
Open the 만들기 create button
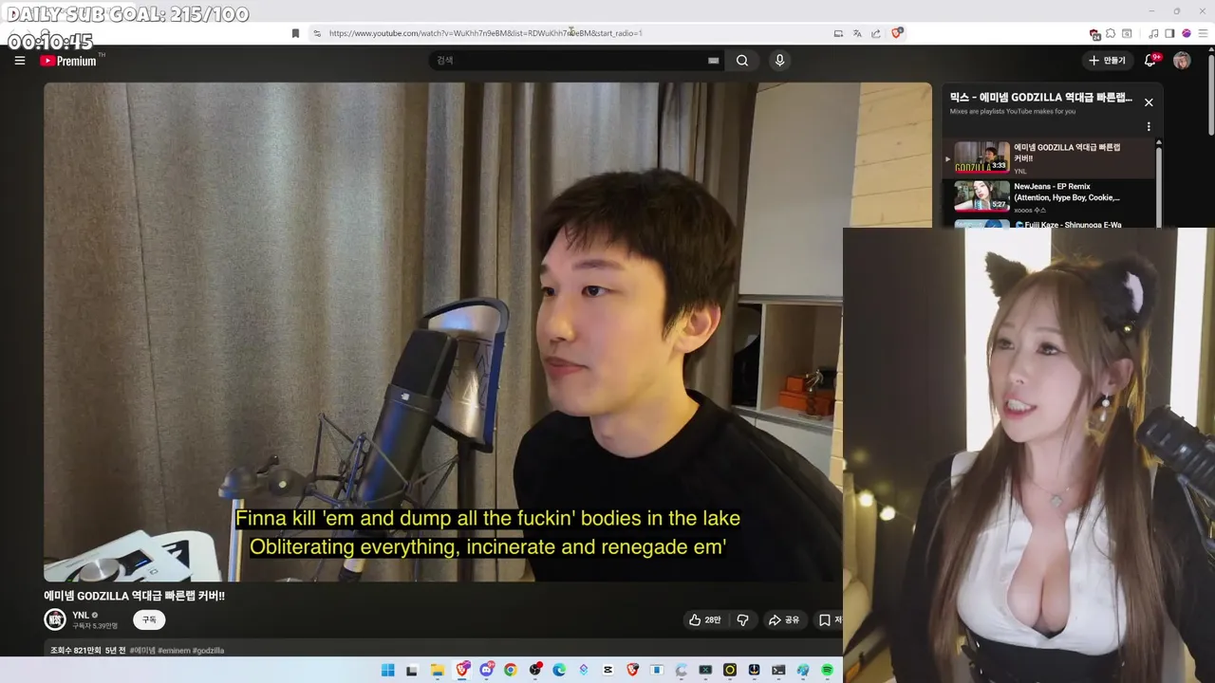(x=1107, y=61)
